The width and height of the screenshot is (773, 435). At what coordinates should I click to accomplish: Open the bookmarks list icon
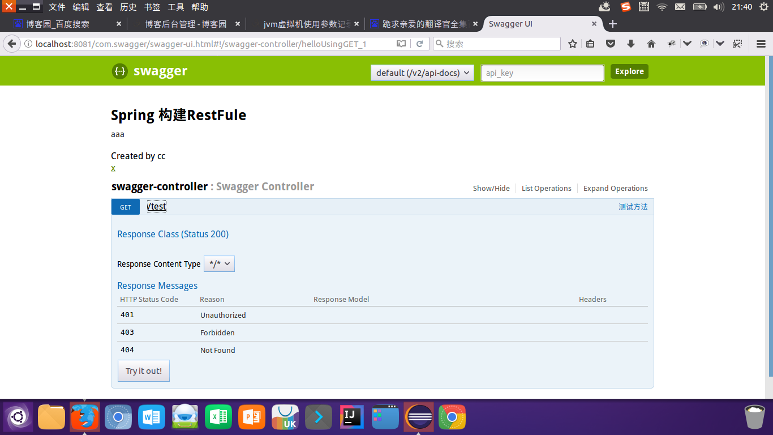pos(590,44)
